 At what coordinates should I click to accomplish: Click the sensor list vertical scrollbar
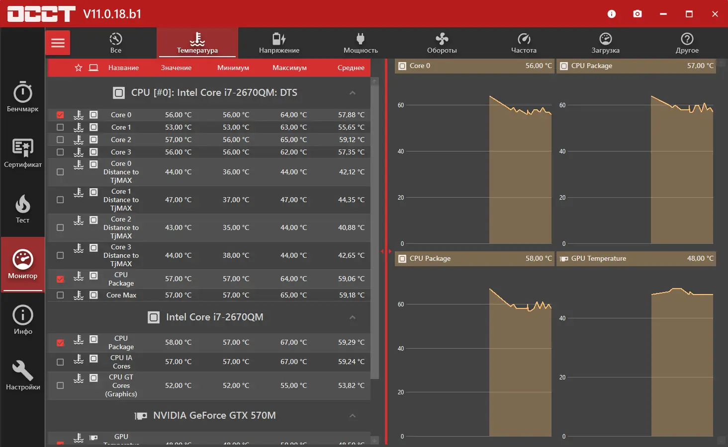pyautogui.click(x=375, y=232)
